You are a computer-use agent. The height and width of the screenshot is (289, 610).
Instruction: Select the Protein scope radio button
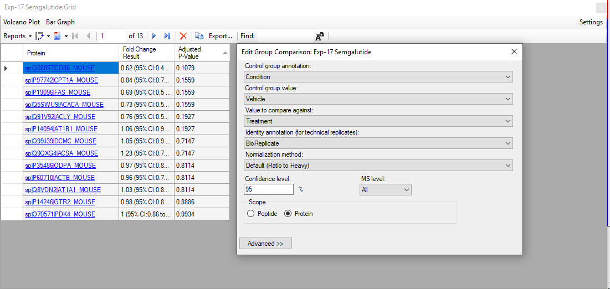pos(288,214)
